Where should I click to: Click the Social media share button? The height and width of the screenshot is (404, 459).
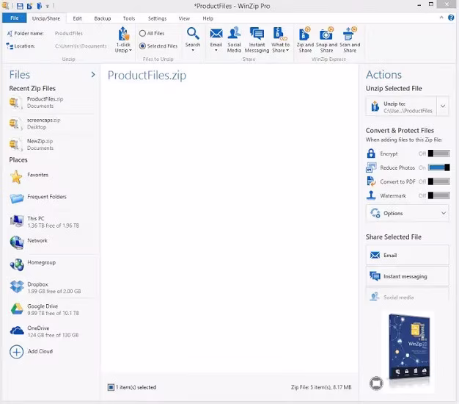(x=407, y=296)
